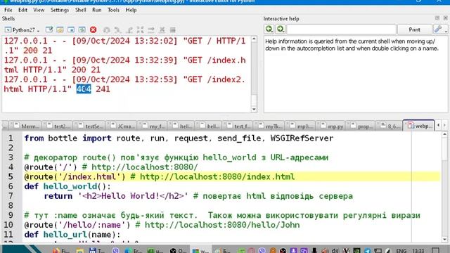450x253 pixels.
Task: Click line number 10 in the editor gutter
Action: 8,225
